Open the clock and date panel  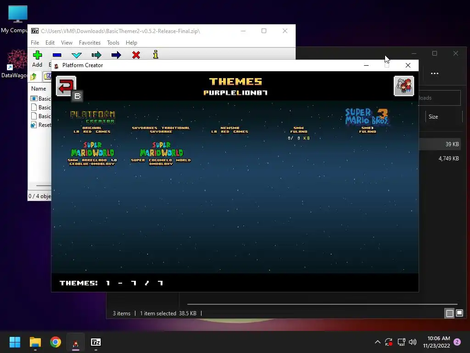tap(436, 342)
